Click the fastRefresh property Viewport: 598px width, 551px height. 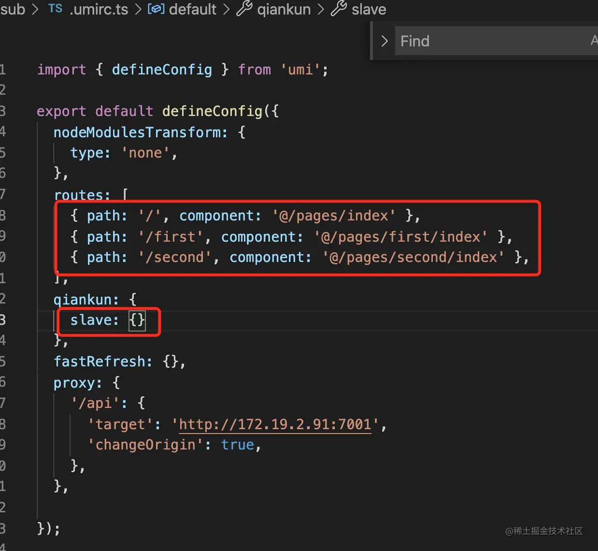pos(99,362)
